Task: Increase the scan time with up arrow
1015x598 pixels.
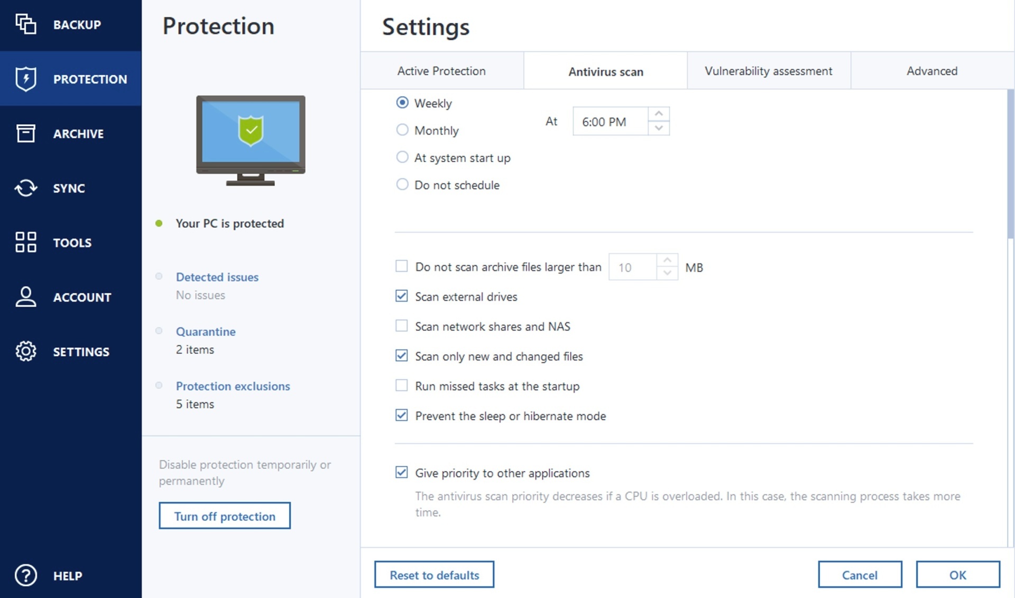Action: pos(659,114)
